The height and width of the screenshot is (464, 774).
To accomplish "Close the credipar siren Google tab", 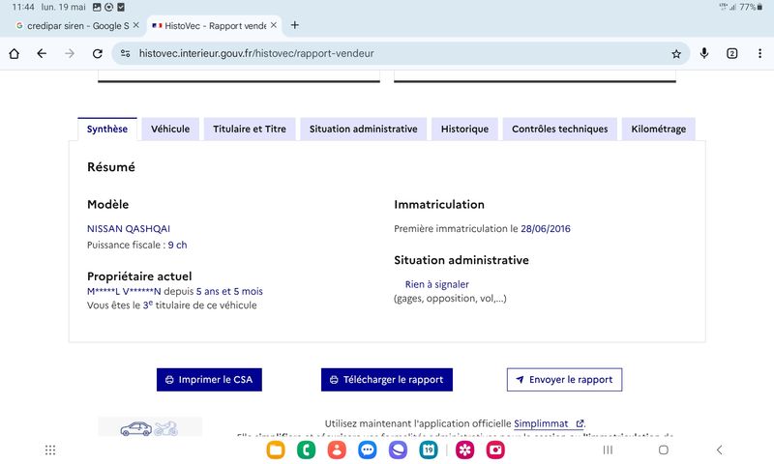I will (x=136, y=25).
